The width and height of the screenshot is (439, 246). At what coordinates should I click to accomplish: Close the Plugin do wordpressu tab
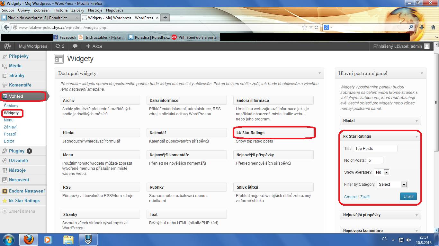coord(77,18)
